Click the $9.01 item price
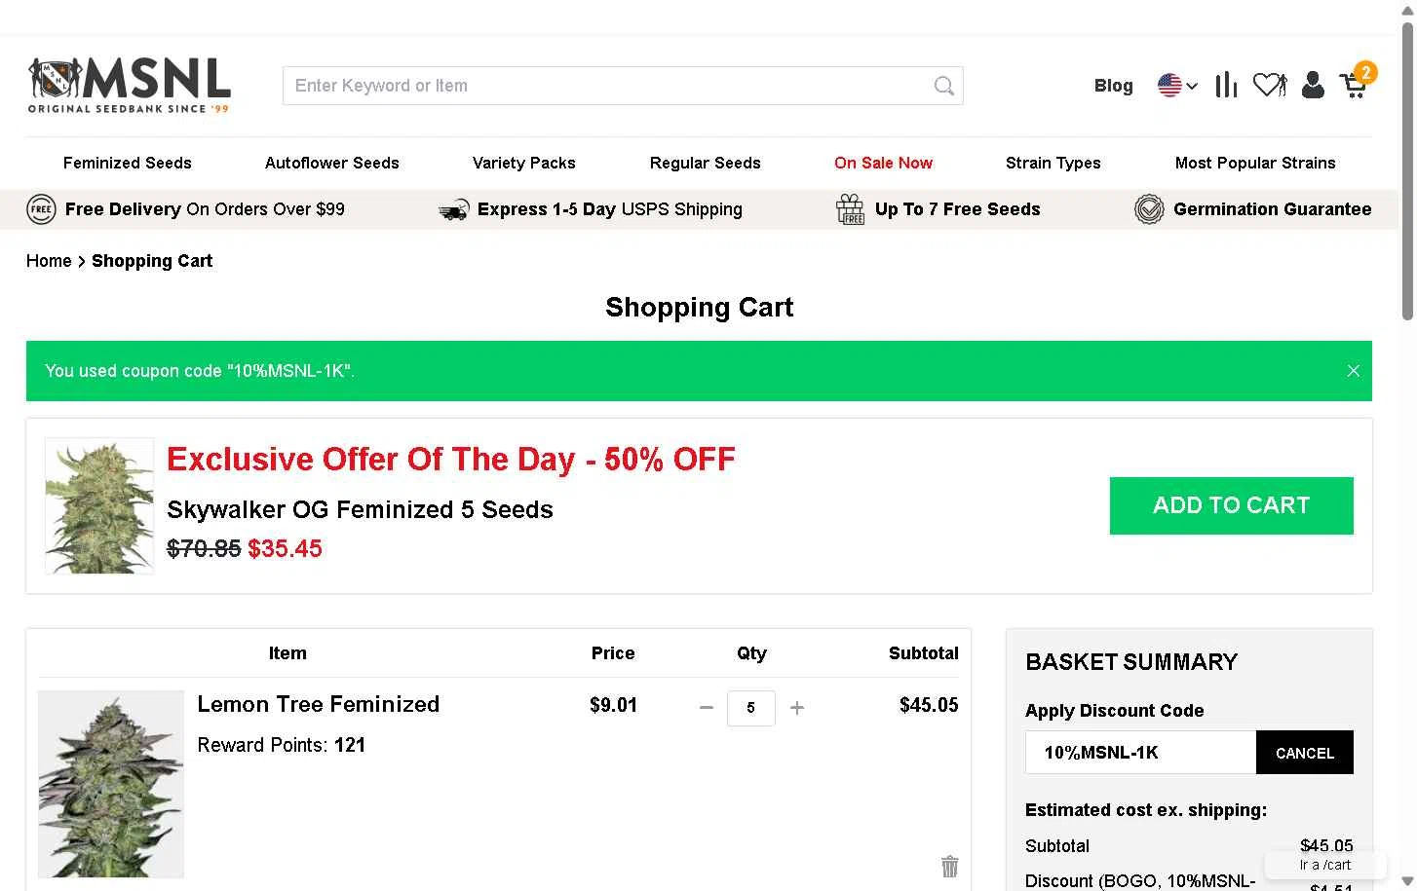 click(613, 705)
